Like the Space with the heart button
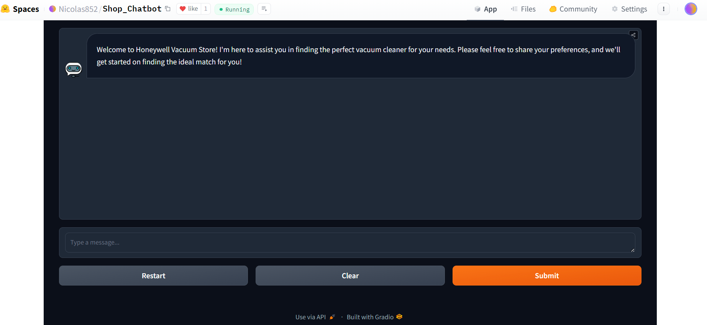The image size is (707, 325). 189,9
